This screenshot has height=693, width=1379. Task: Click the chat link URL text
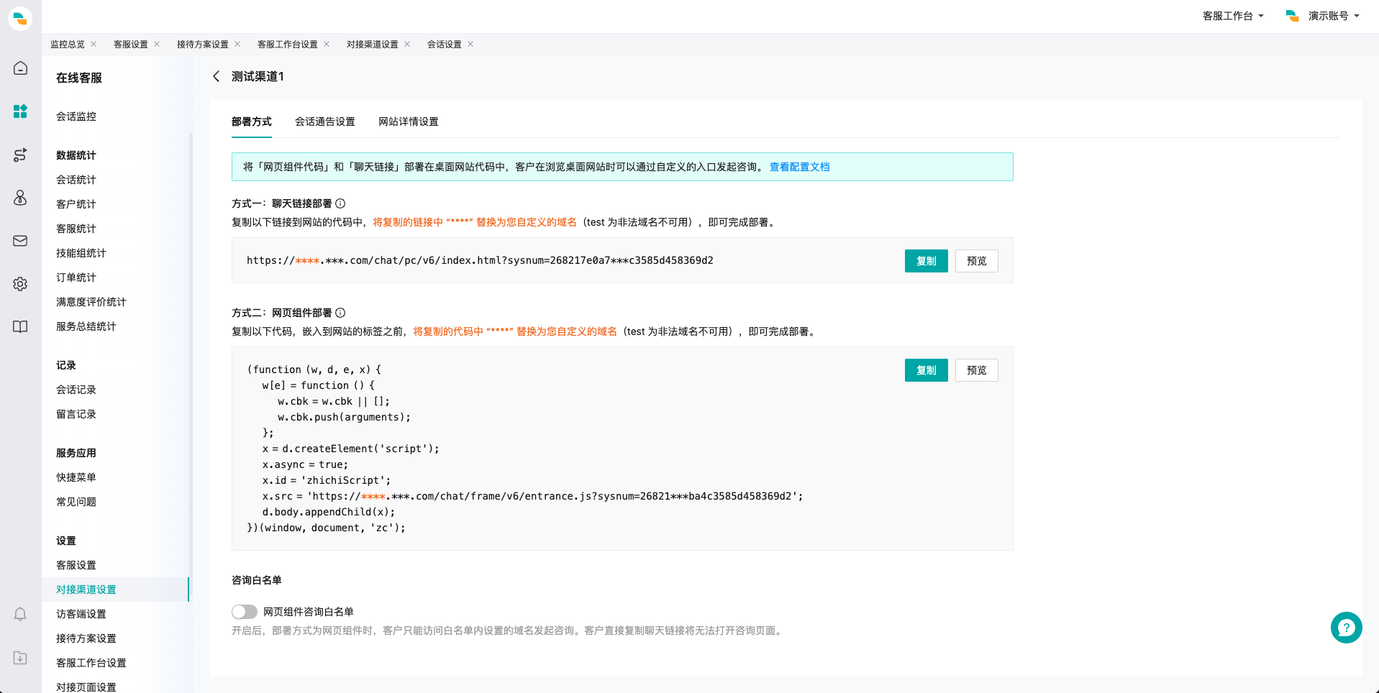pos(480,260)
